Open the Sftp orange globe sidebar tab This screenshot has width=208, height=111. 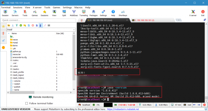(x=3, y=47)
